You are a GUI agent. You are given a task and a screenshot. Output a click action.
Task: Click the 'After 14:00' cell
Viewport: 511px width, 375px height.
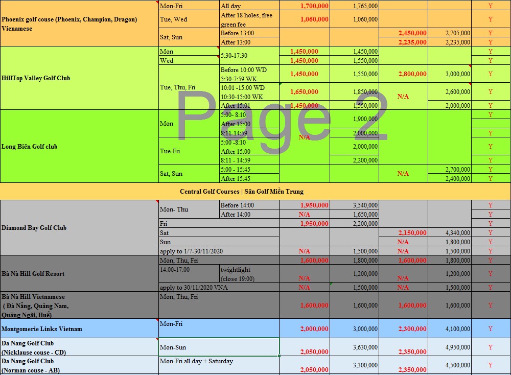pyautogui.click(x=249, y=214)
